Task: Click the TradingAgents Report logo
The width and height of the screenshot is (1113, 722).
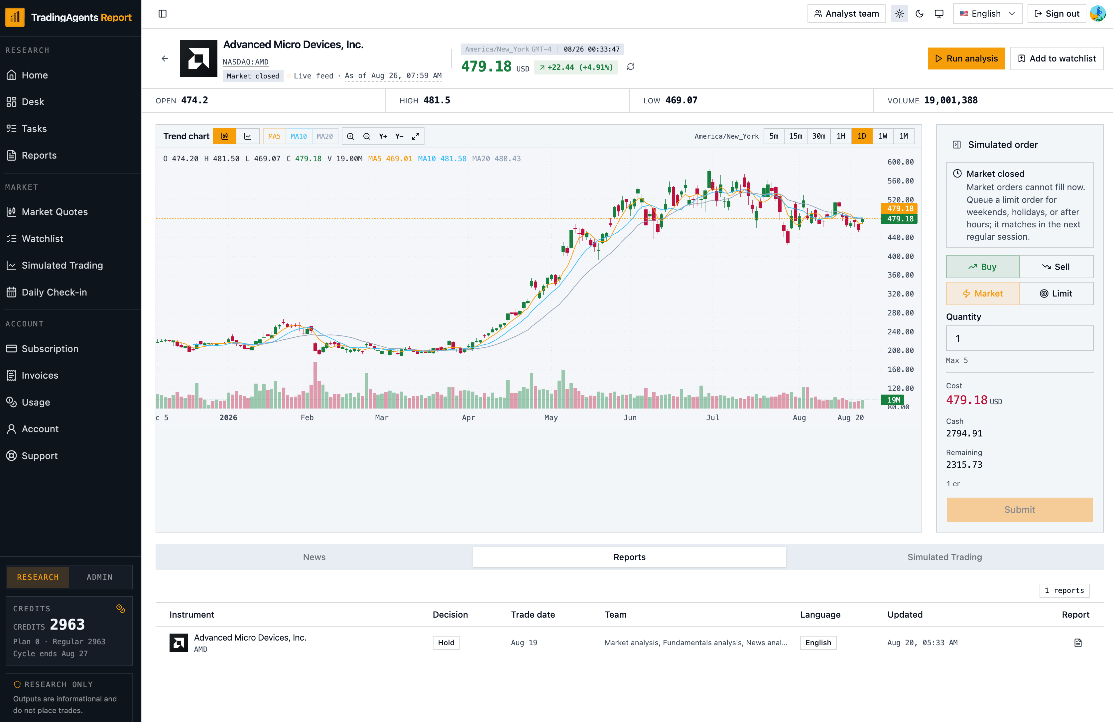Action: pyautogui.click(x=69, y=17)
